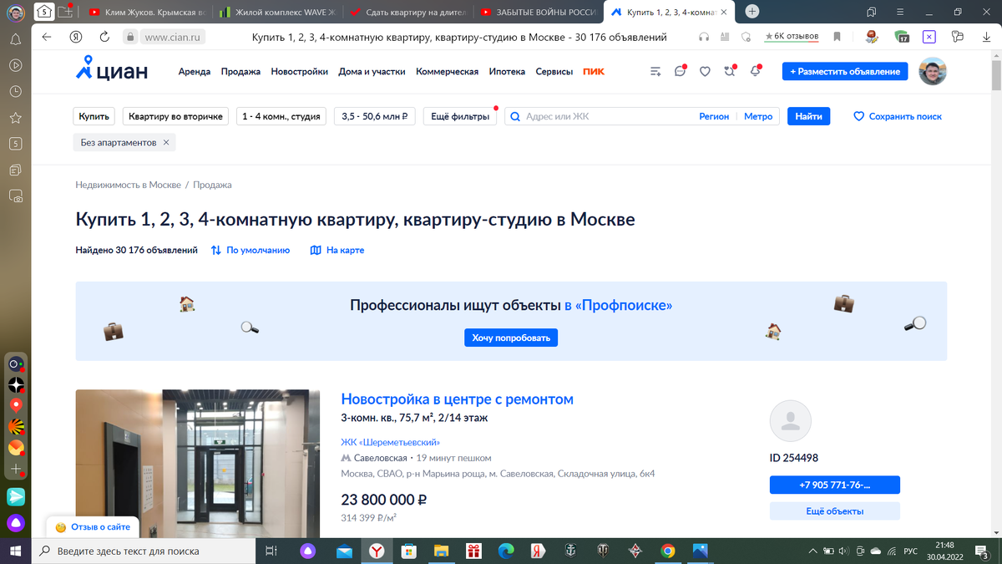Open the messages chat icon in Cian header
This screenshot has height=564, width=1002.
(x=680, y=72)
